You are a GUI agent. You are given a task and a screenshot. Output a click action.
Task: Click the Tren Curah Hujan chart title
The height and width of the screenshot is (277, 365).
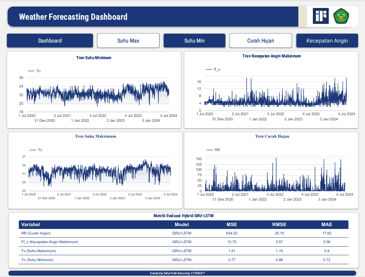(x=272, y=136)
